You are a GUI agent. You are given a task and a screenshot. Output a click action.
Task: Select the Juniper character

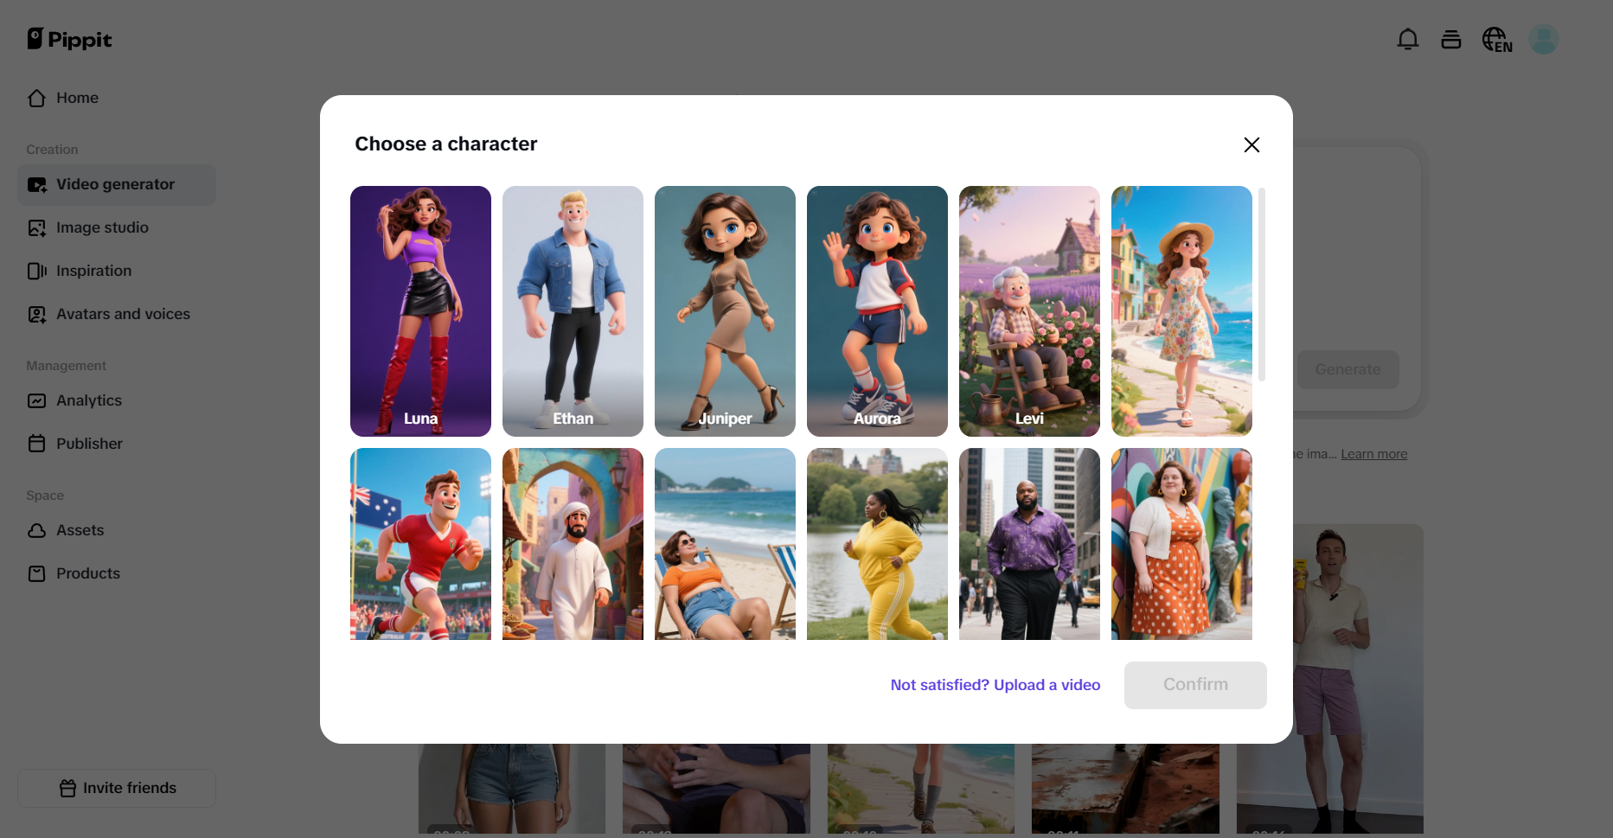[725, 311]
